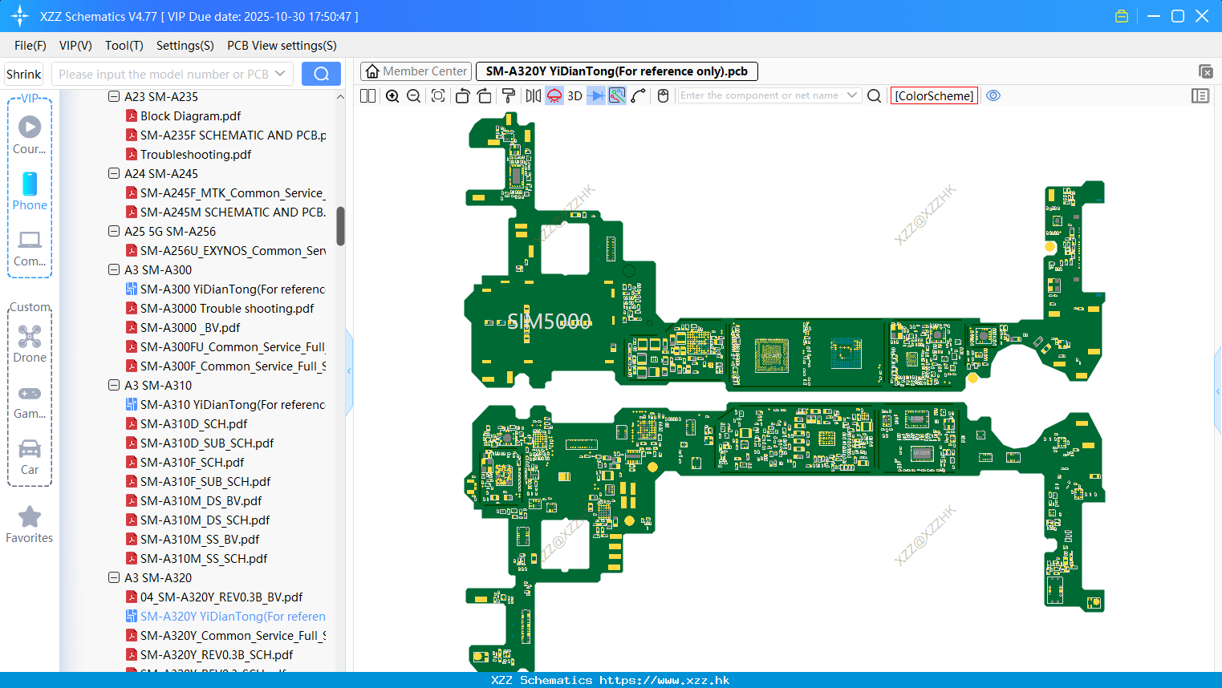Open the Phone schematics section in sidebar
Image resolution: width=1222 pixels, height=688 pixels.
click(x=29, y=192)
